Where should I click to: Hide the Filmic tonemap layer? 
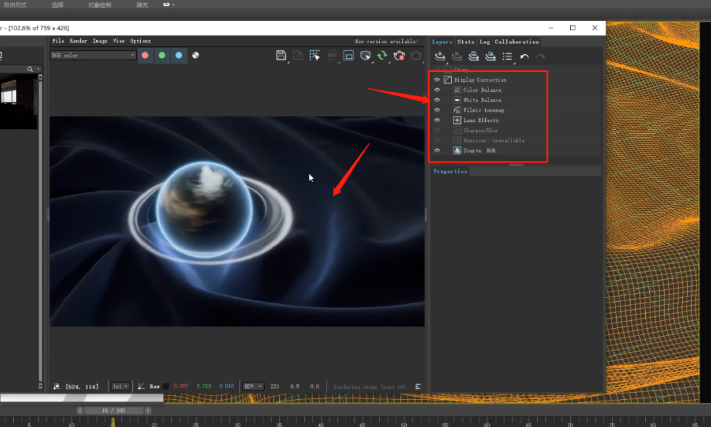tap(436, 111)
